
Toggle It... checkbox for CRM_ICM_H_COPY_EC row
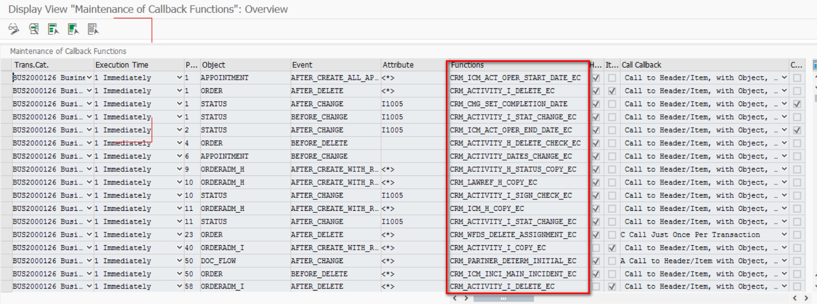pyautogui.click(x=612, y=208)
